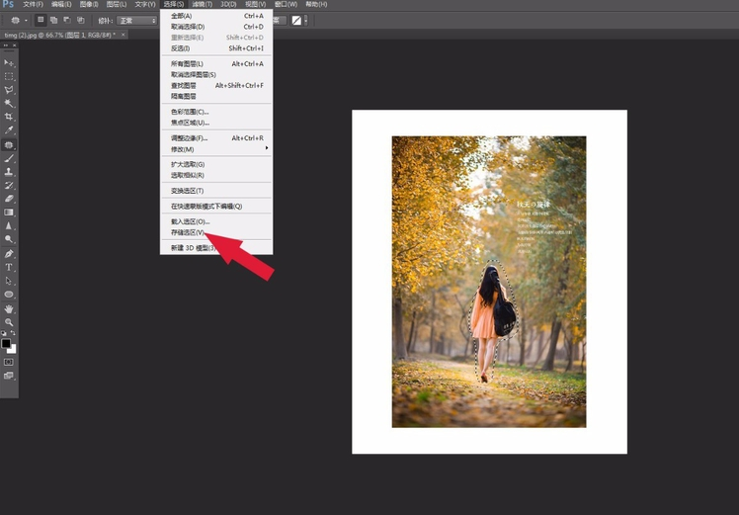Change screen mode icon in toolbox
739x515 pixels.
click(9, 376)
